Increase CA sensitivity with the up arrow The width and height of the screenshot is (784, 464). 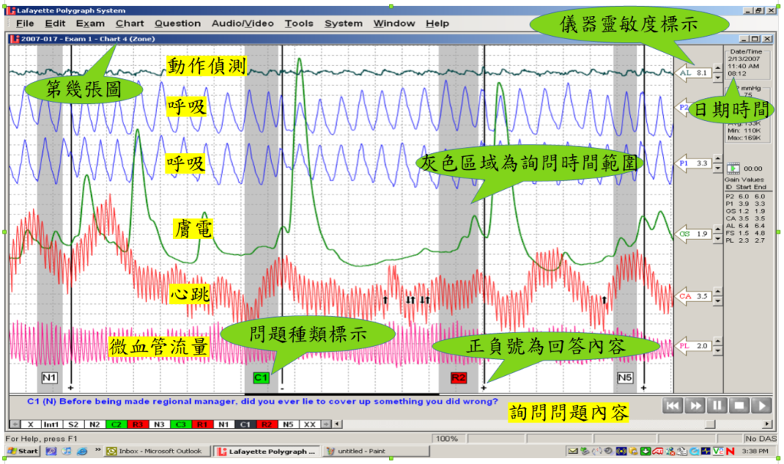point(717,292)
